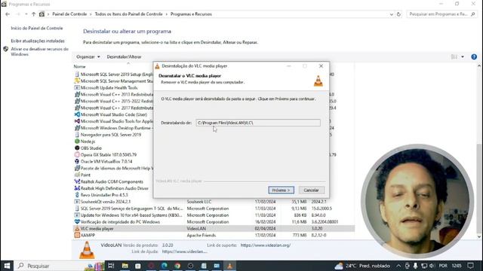Screen dimensions: 483x271
Task: Select the VLC media player list icon
Action: [77, 229]
